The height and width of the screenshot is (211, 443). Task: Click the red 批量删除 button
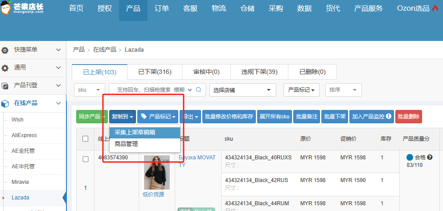click(x=409, y=117)
